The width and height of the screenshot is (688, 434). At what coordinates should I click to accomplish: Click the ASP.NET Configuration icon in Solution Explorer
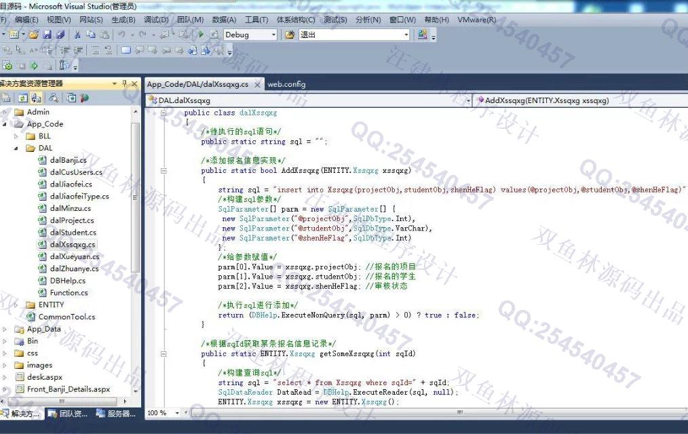[x=84, y=98]
